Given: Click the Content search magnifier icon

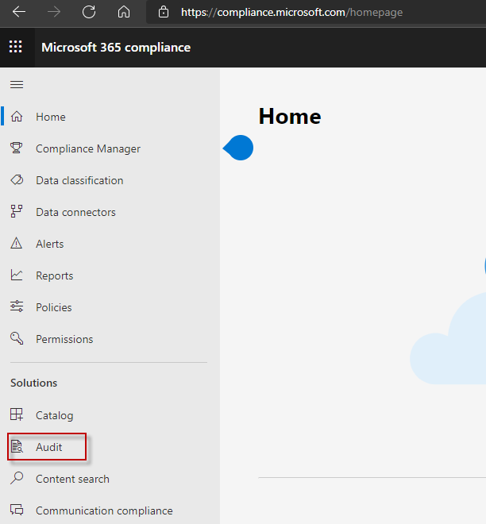Looking at the screenshot, I should (x=17, y=478).
